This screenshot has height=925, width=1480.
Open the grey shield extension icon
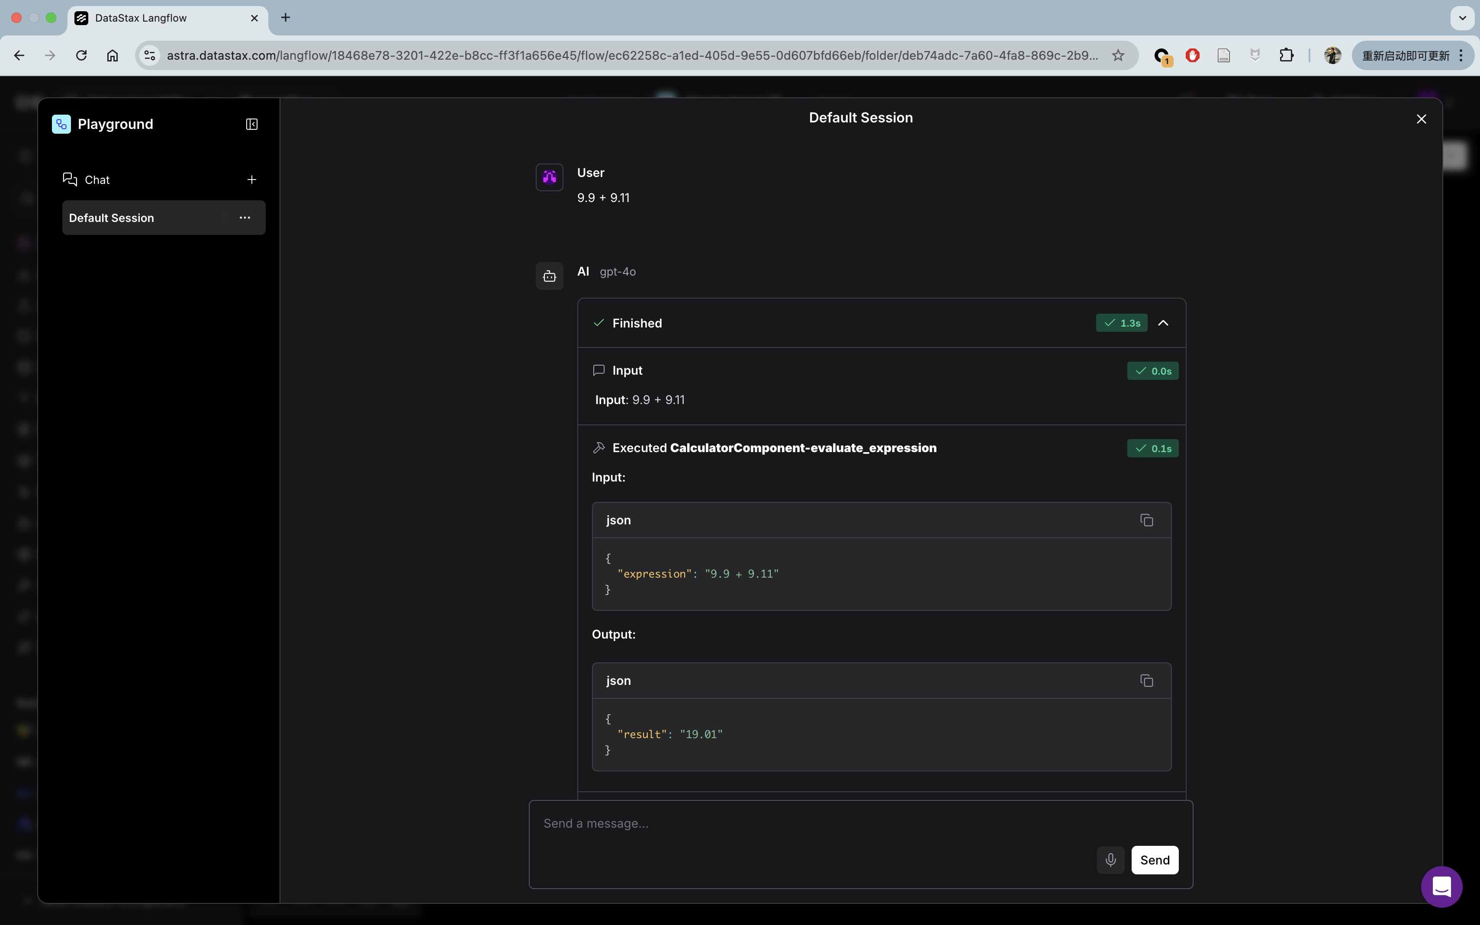pyautogui.click(x=1255, y=56)
